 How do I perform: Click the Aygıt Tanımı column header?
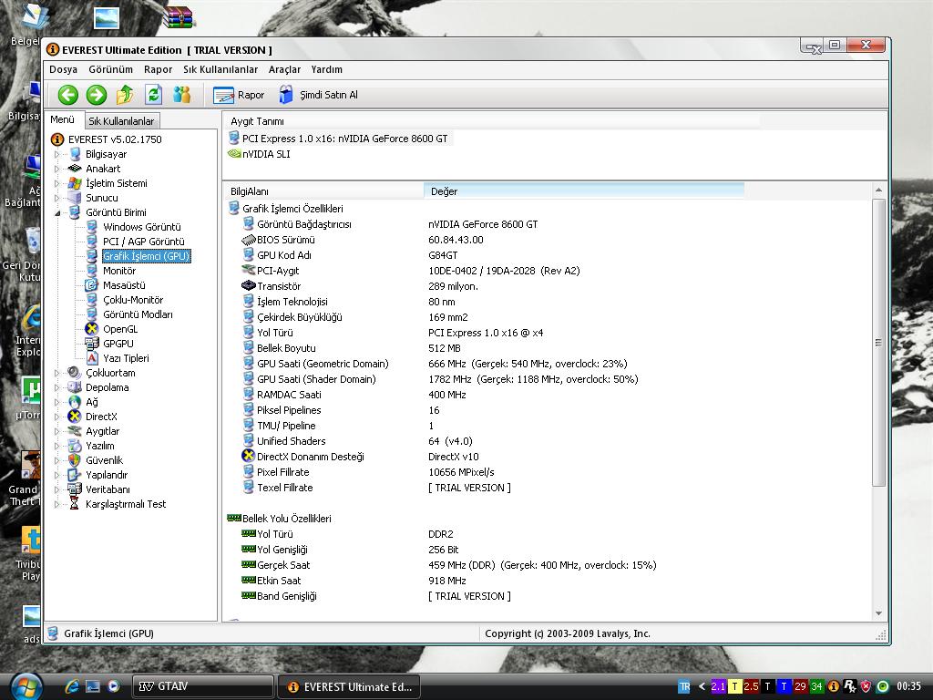pyautogui.click(x=492, y=121)
